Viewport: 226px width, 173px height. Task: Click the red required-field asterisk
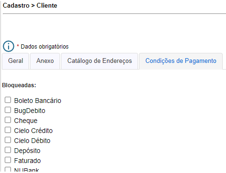click(x=18, y=46)
